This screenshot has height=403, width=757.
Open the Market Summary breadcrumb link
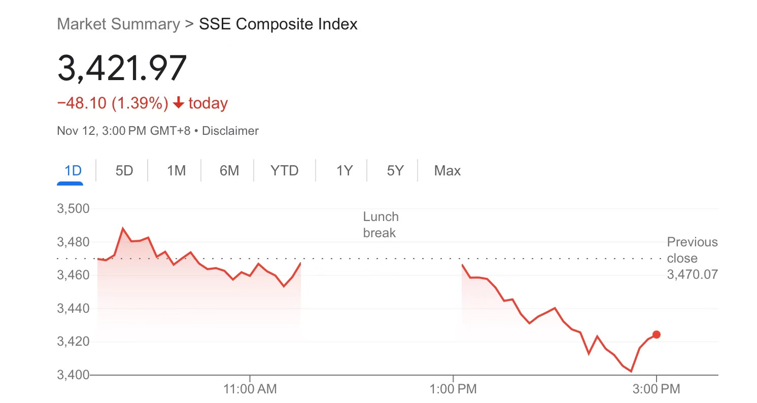click(119, 24)
